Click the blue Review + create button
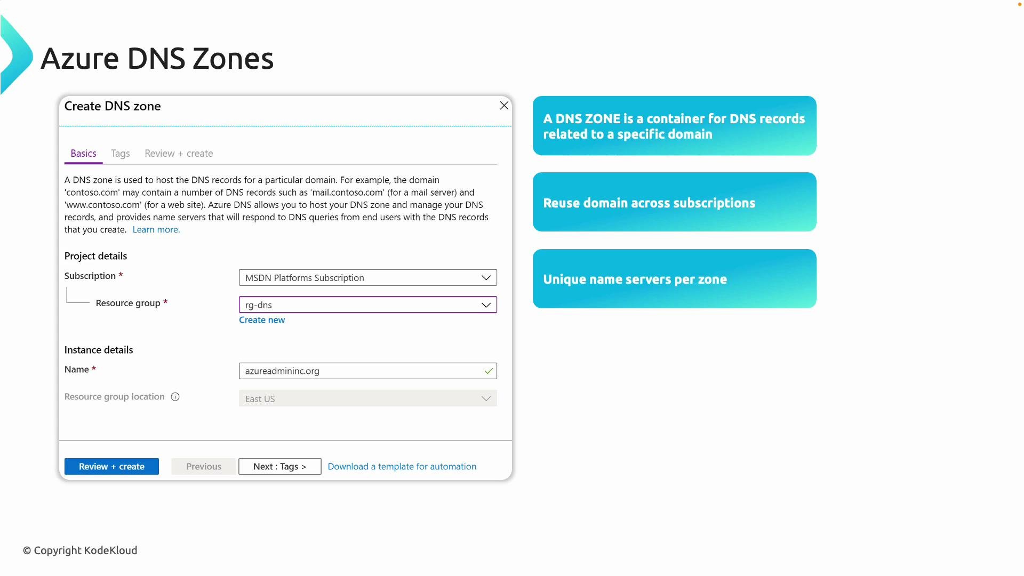1024x576 pixels. pos(111,467)
